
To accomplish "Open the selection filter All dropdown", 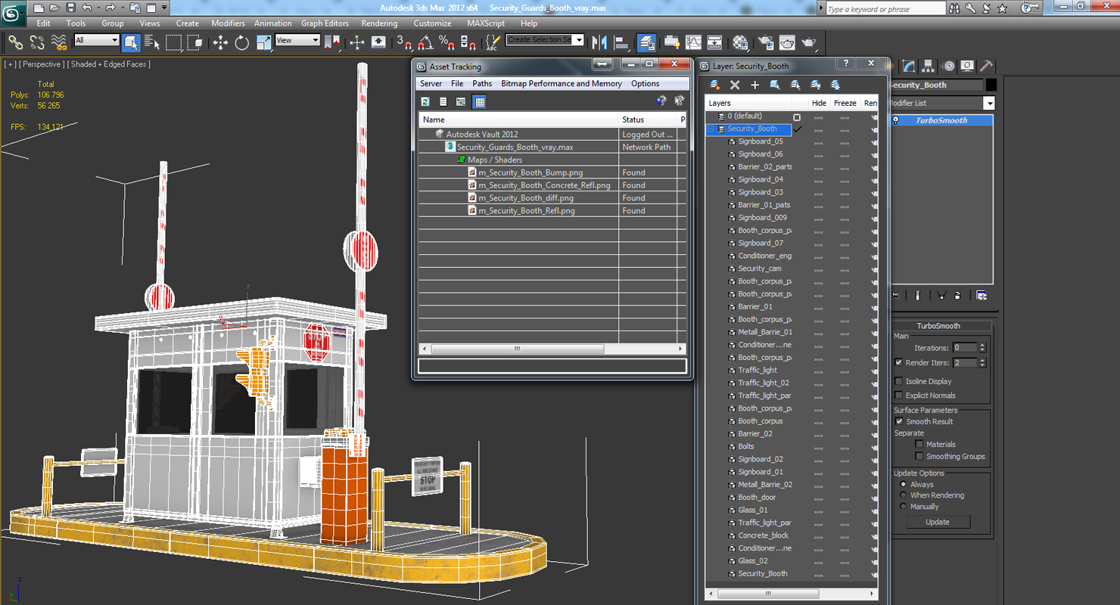I will [97, 40].
